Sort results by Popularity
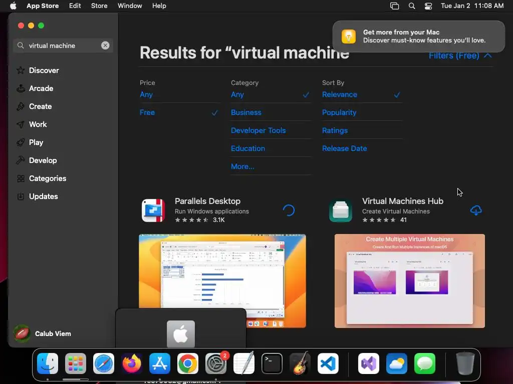Image resolution: width=513 pixels, height=384 pixels. pyautogui.click(x=339, y=112)
